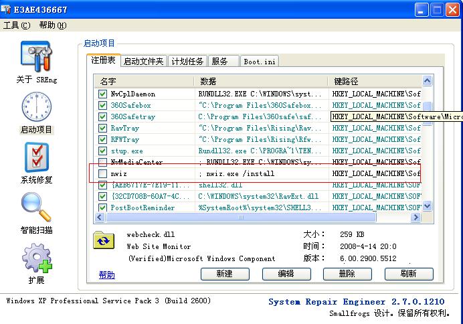Click the Delete (删除) button

[x=347, y=274]
